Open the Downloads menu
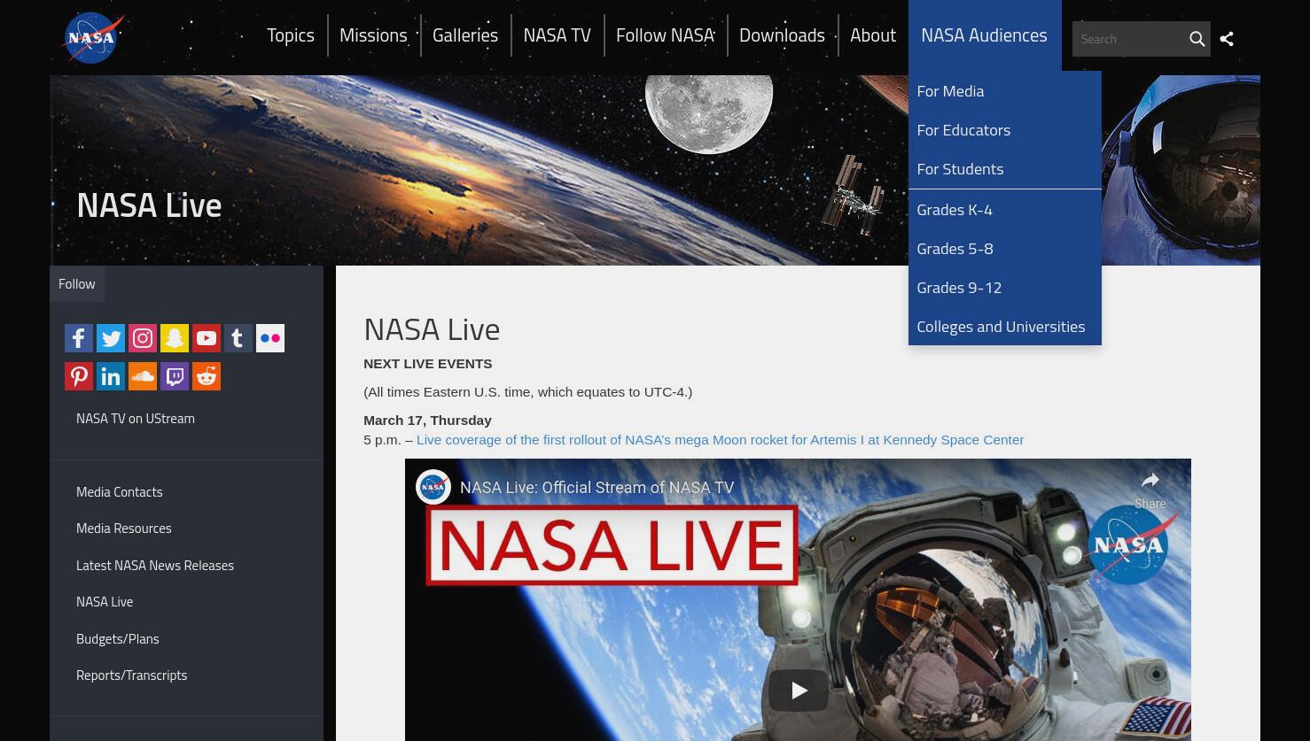The image size is (1310, 741). 782,35
